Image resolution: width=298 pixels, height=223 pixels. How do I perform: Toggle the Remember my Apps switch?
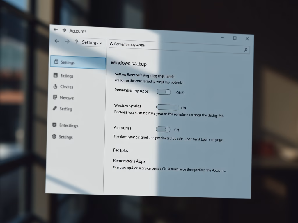click(164, 92)
